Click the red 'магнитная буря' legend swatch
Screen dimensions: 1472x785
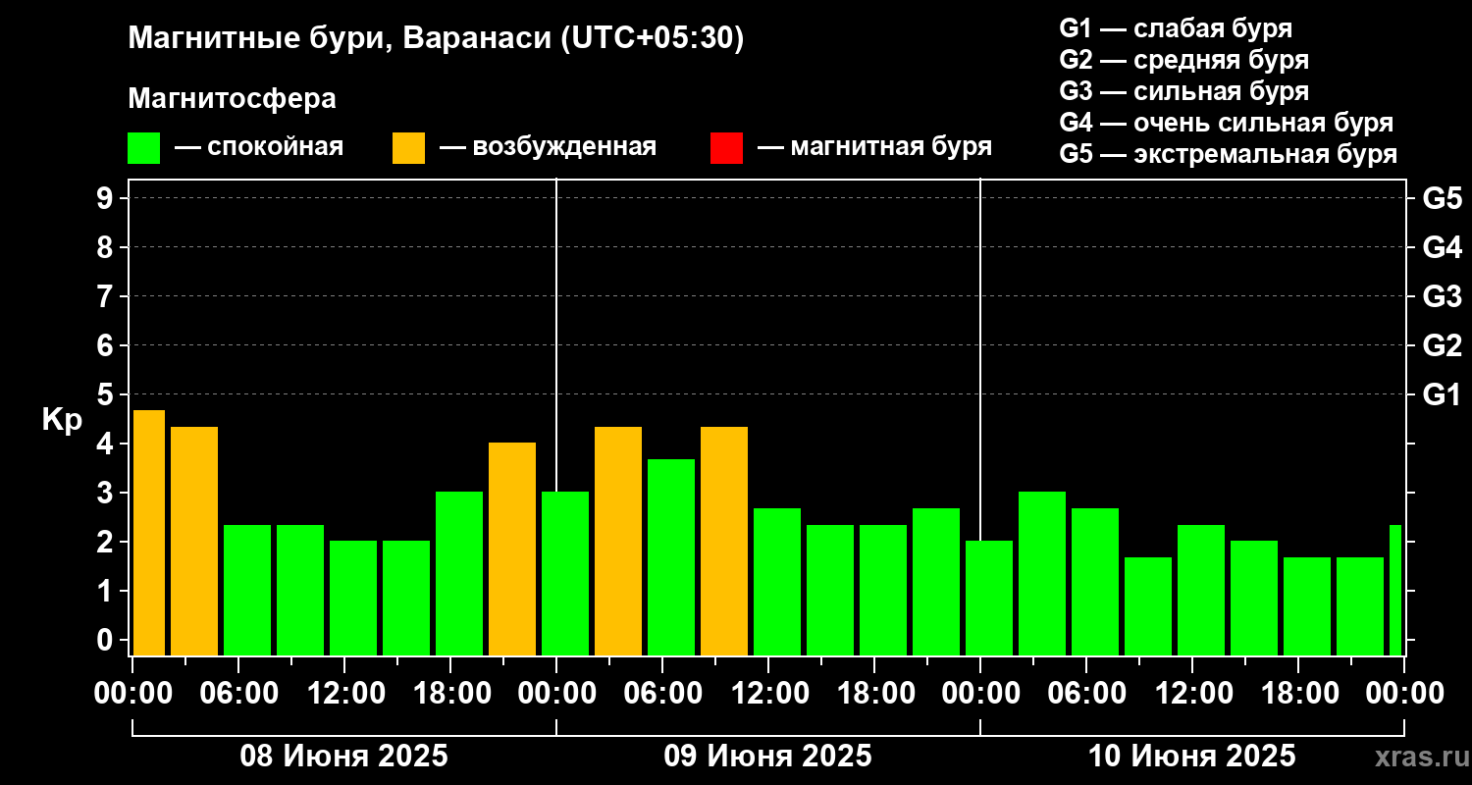point(726,148)
